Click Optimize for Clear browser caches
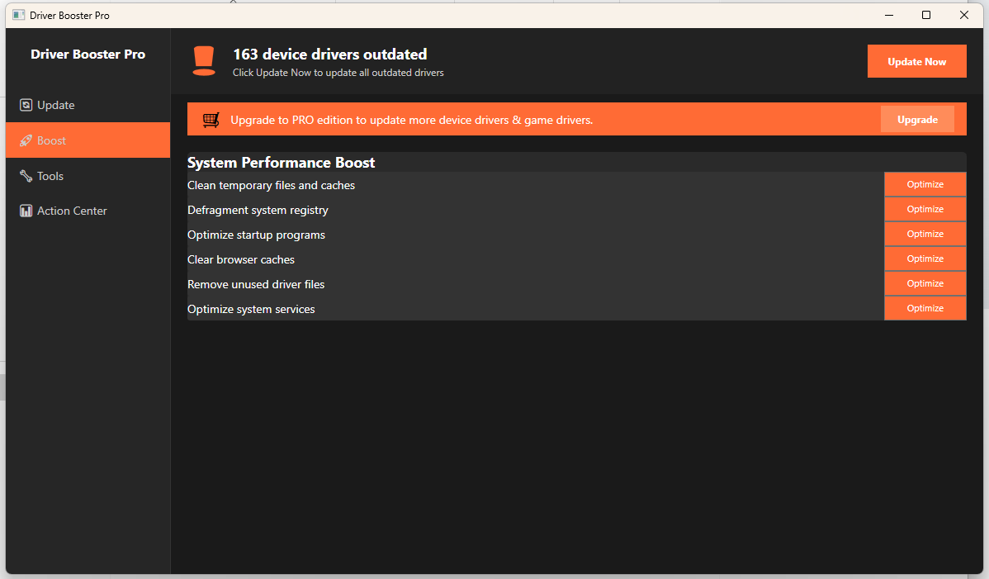 (925, 259)
